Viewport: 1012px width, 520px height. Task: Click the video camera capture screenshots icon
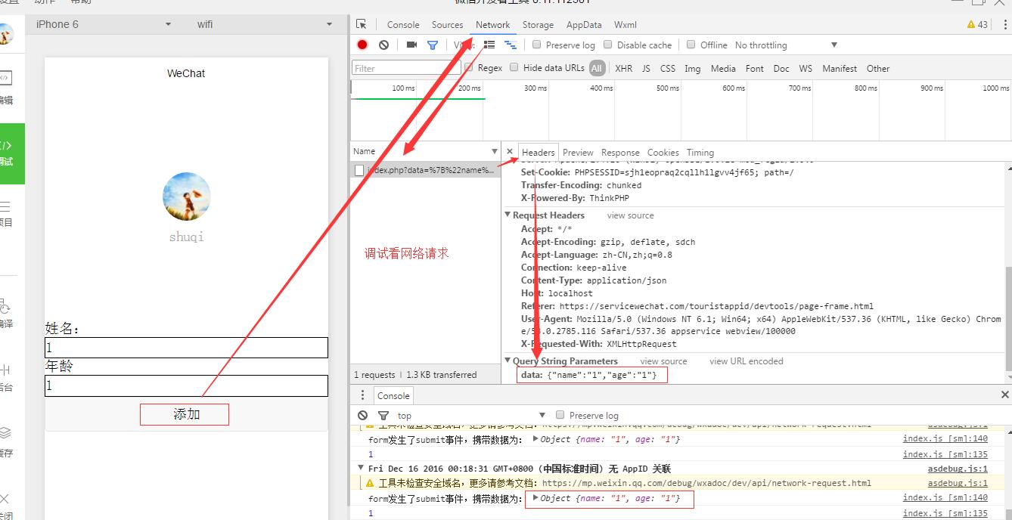[x=411, y=45]
